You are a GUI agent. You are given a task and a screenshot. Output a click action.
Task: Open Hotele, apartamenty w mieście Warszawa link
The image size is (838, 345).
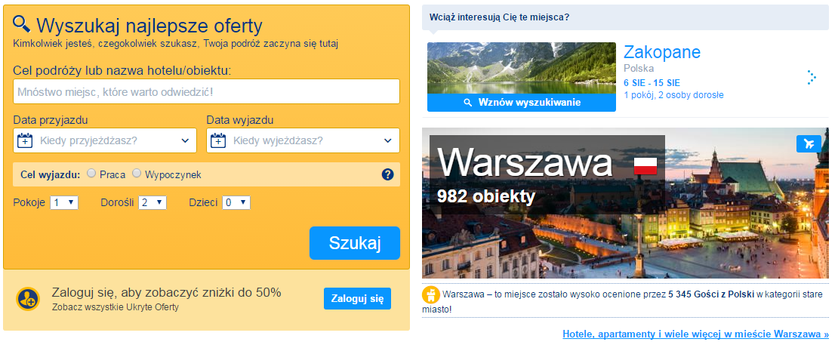pos(695,334)
